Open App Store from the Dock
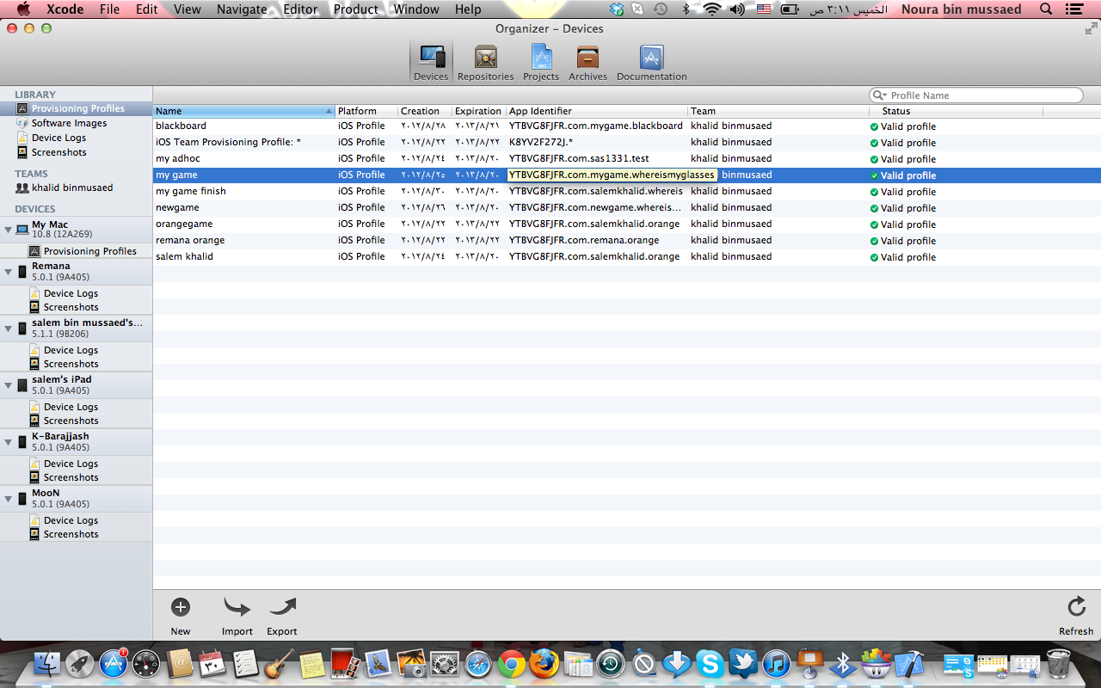The image size is (1101, 688). pyautogui.click(x=114, y=664)
